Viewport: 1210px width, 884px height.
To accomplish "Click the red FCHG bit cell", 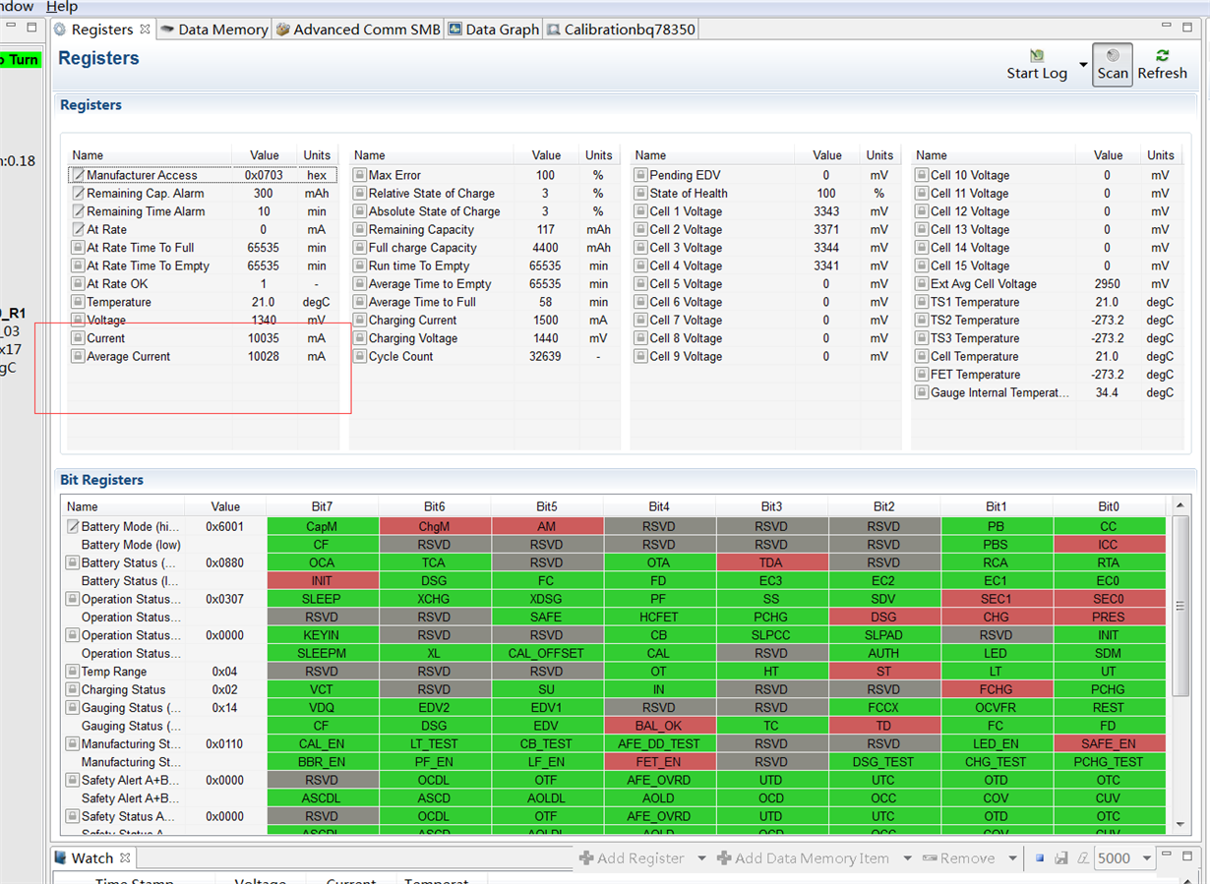I will pos(997,689).
